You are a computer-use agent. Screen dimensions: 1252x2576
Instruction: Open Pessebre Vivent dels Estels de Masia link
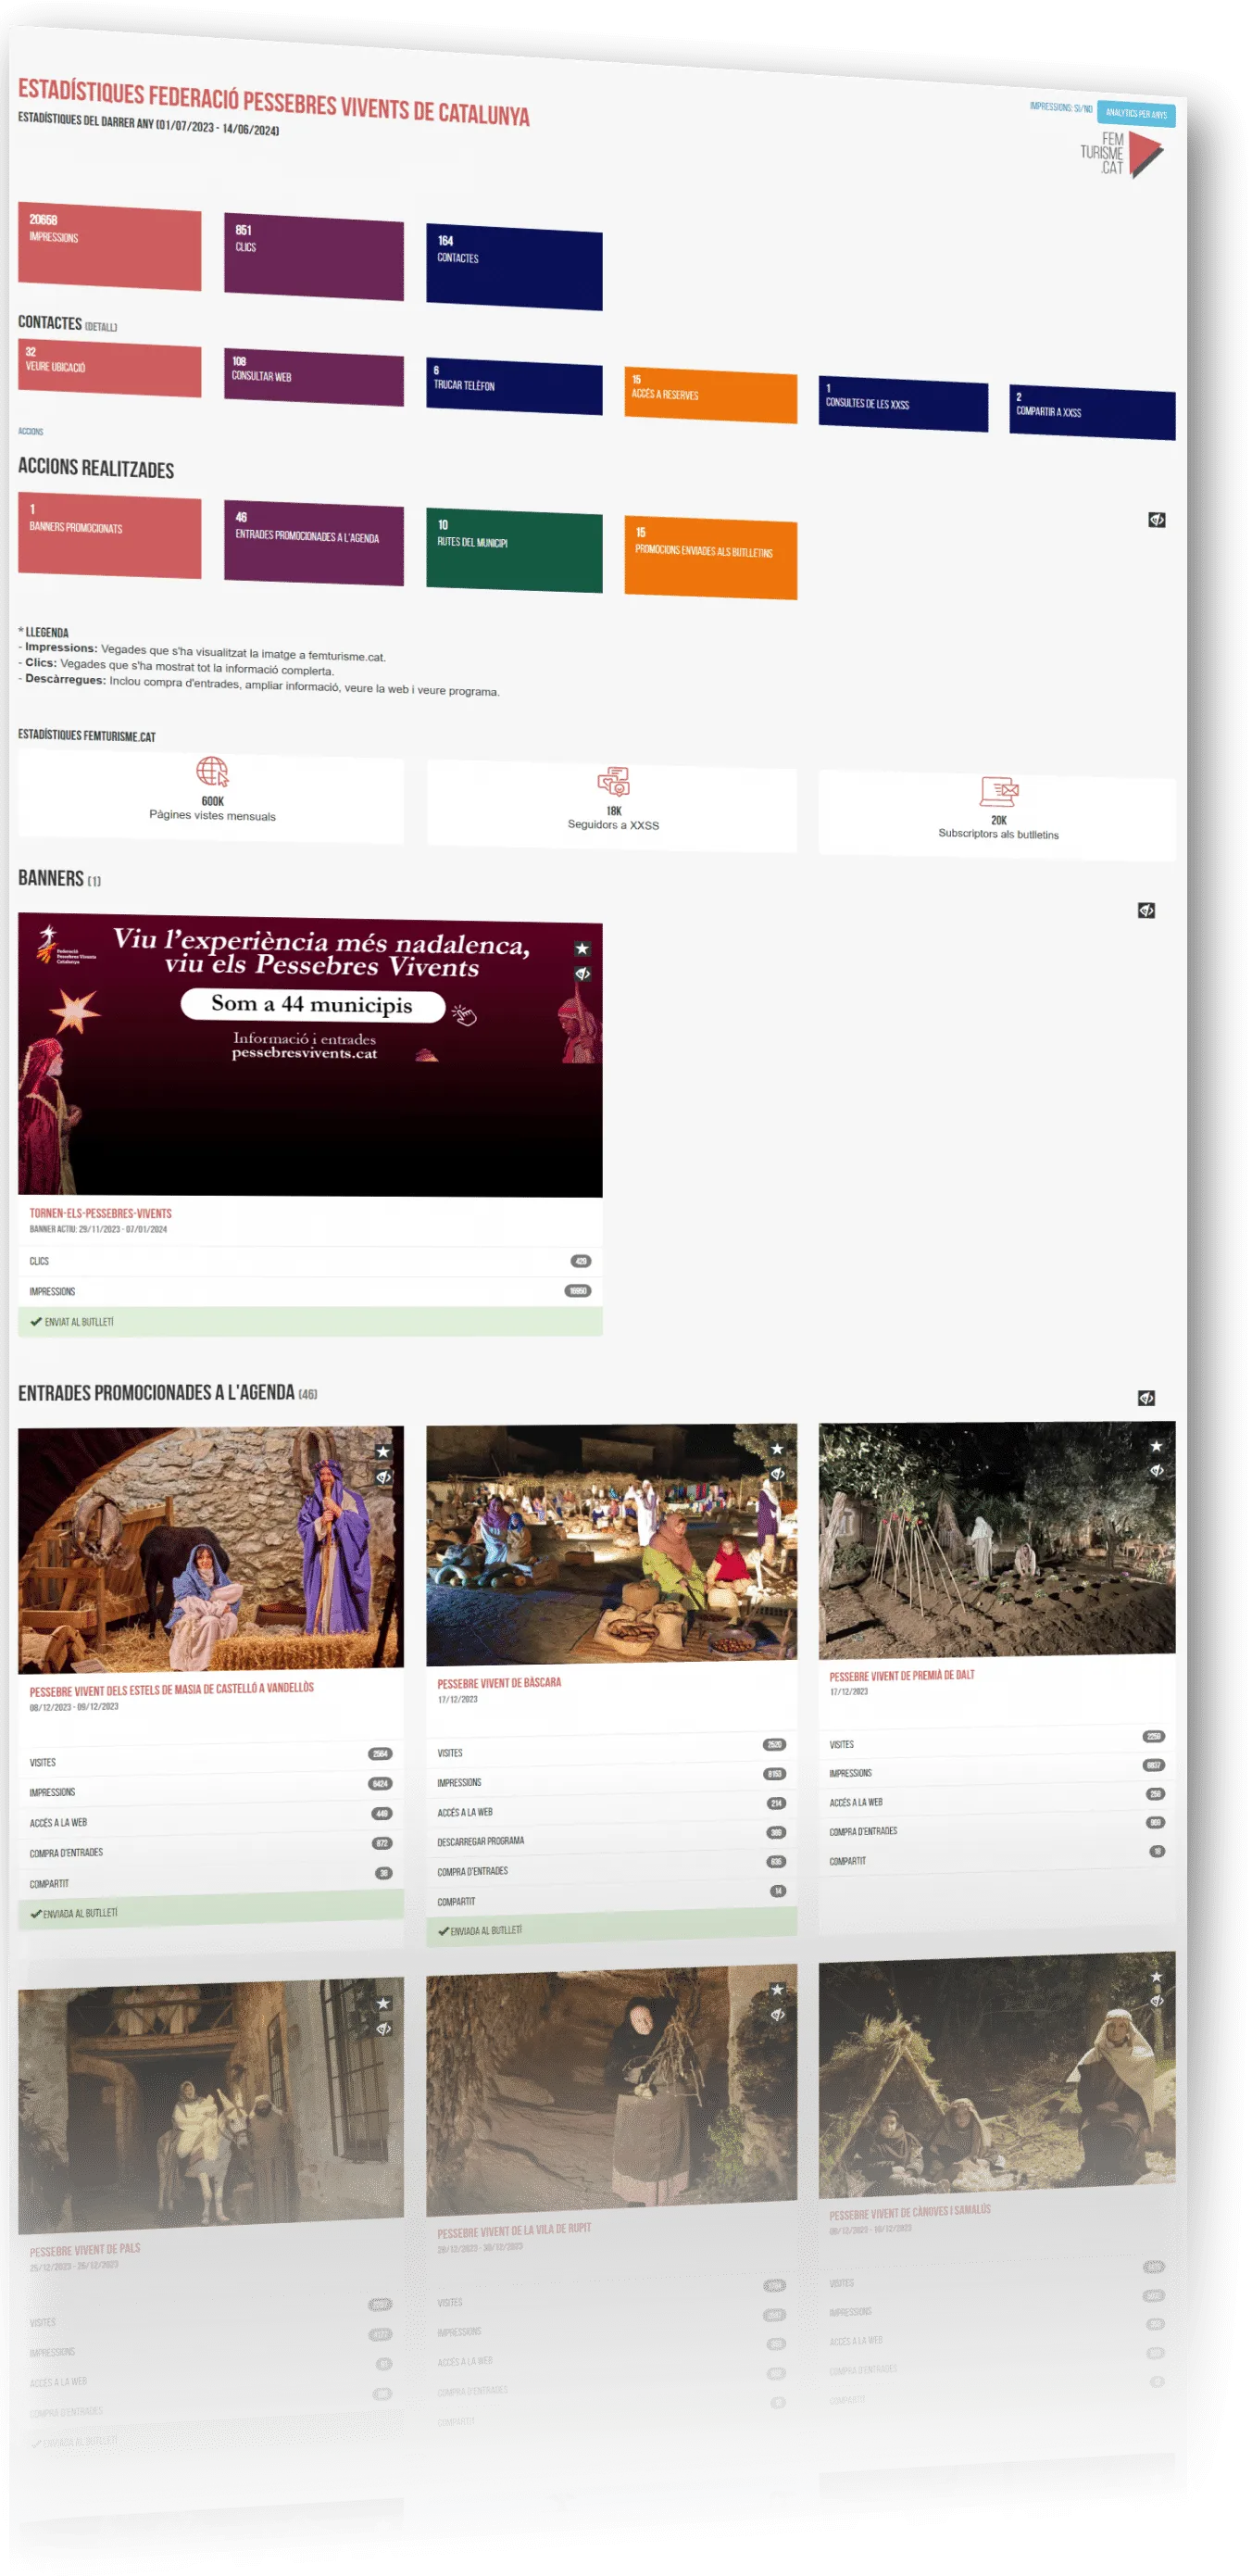(171, 1690)
